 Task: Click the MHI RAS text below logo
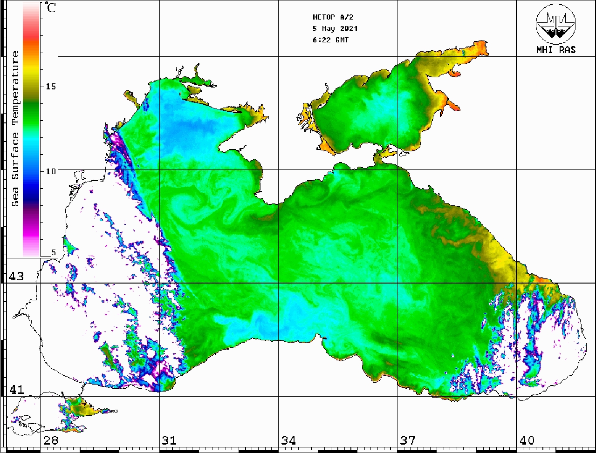click(x=556, y=50)
